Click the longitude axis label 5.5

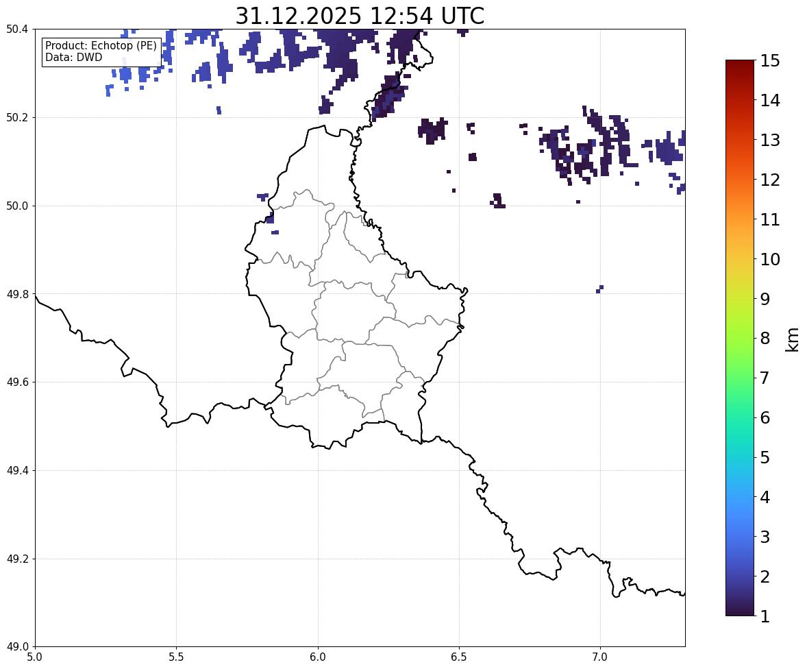pos(176,657)
